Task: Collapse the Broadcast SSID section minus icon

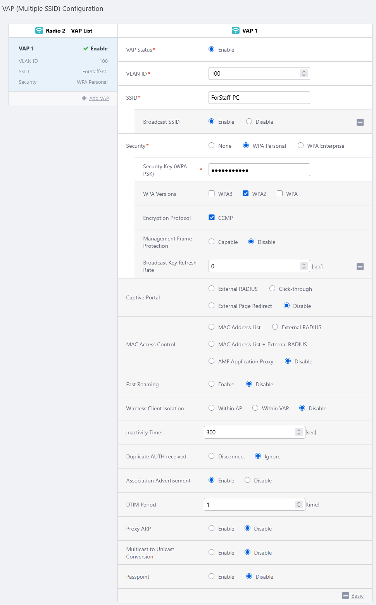Action: pos(360,122)
